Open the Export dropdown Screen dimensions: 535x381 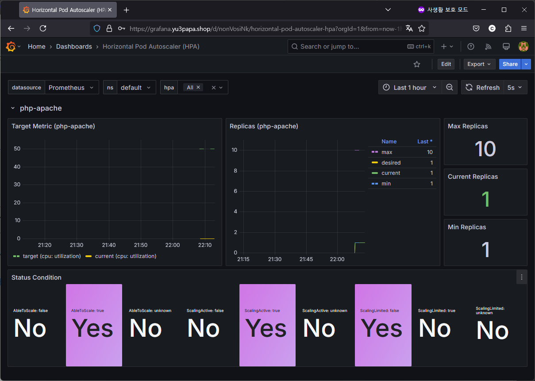pos(479,64)
